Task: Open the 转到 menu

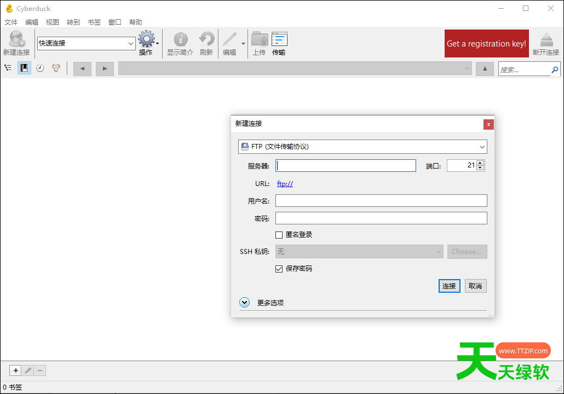Action: point(73,22)
